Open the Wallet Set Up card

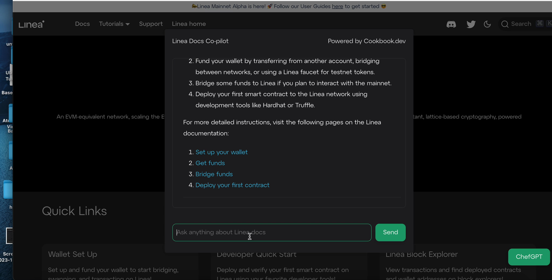120,262
